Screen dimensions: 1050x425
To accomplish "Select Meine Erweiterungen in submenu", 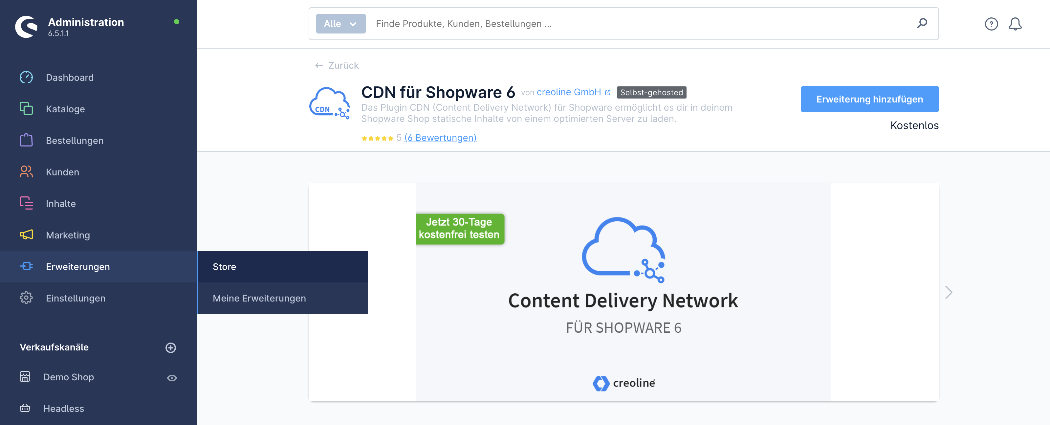I will (283, 298).
